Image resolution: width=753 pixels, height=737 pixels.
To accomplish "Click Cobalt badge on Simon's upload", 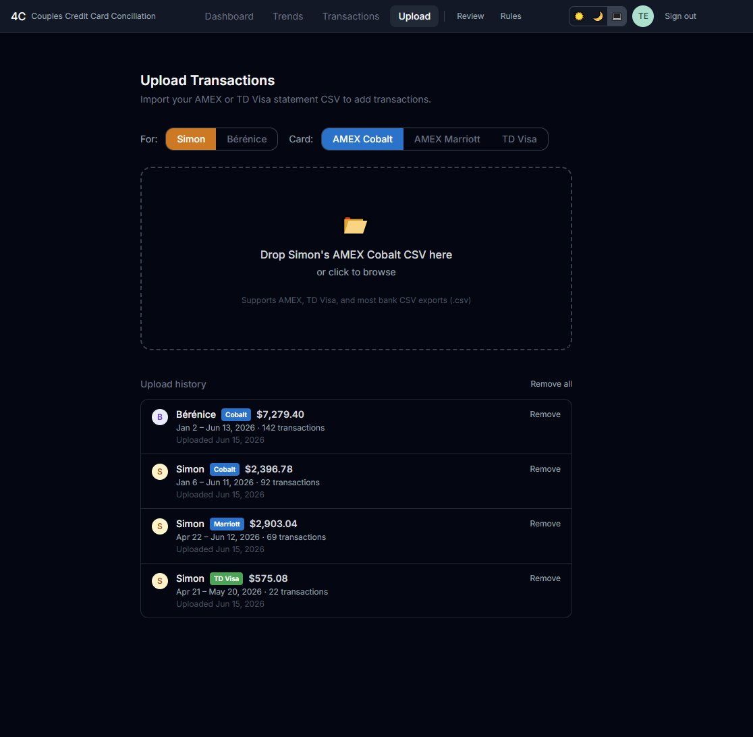I will 225,469.
